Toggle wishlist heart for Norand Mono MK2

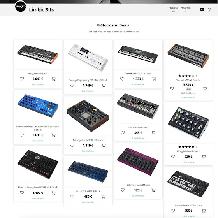pos(173,211)
